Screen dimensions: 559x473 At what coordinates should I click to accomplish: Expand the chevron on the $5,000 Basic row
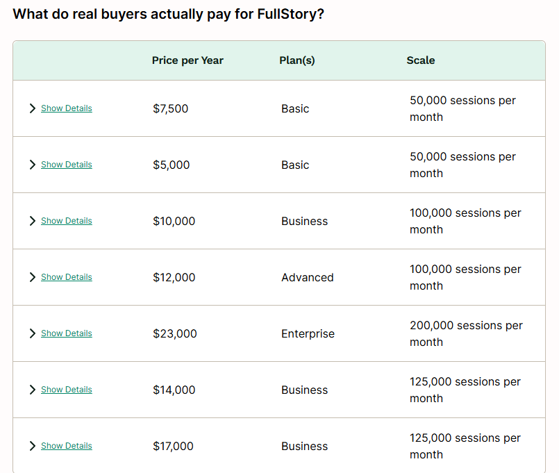[x=32, y=165]
